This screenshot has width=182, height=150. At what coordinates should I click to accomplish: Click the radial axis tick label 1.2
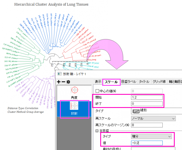click(52, 65)
